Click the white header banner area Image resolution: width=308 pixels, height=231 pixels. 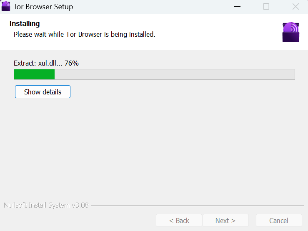(154, 31)
